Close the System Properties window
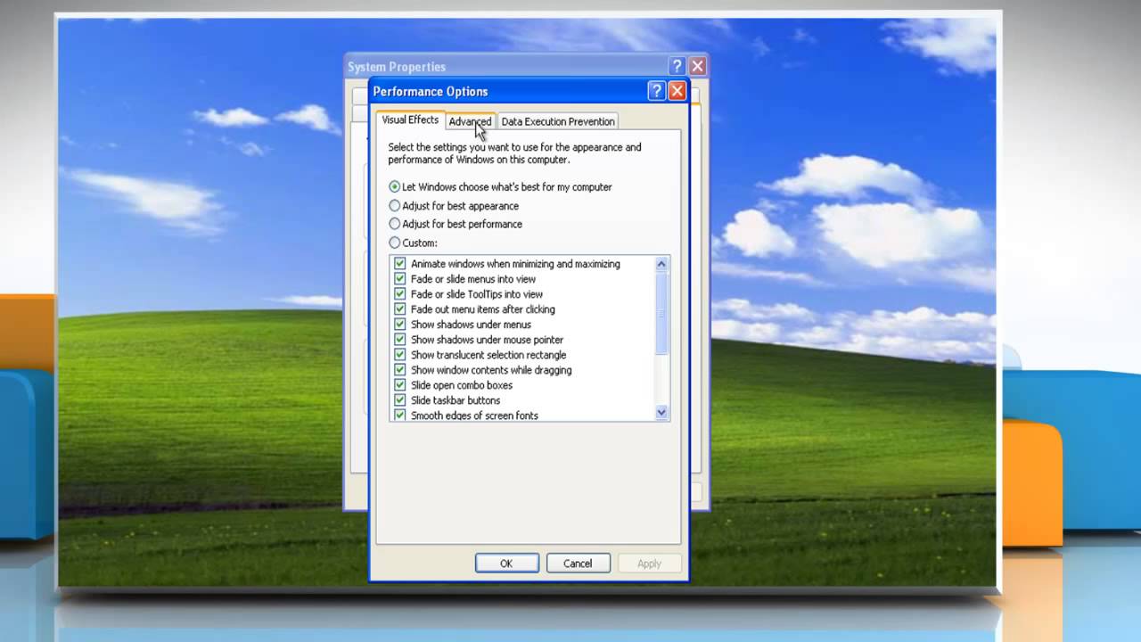Viewport: 1141px width, 642px height. [698, 66]
